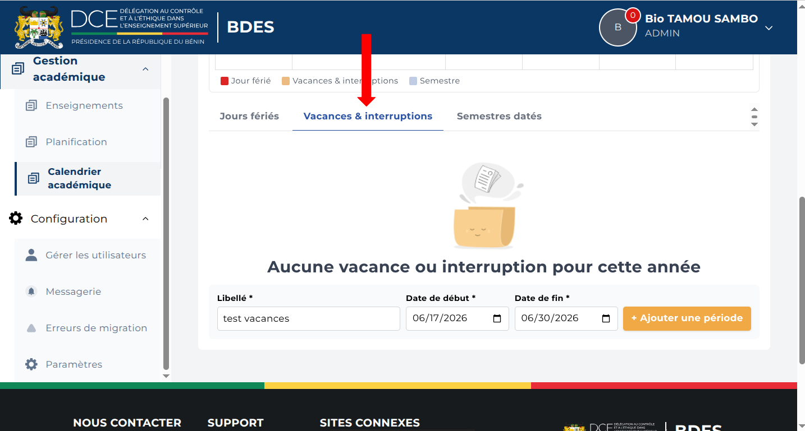Switch to Jours fériés tab
805x431 pixels.
(x=249, y=116)
